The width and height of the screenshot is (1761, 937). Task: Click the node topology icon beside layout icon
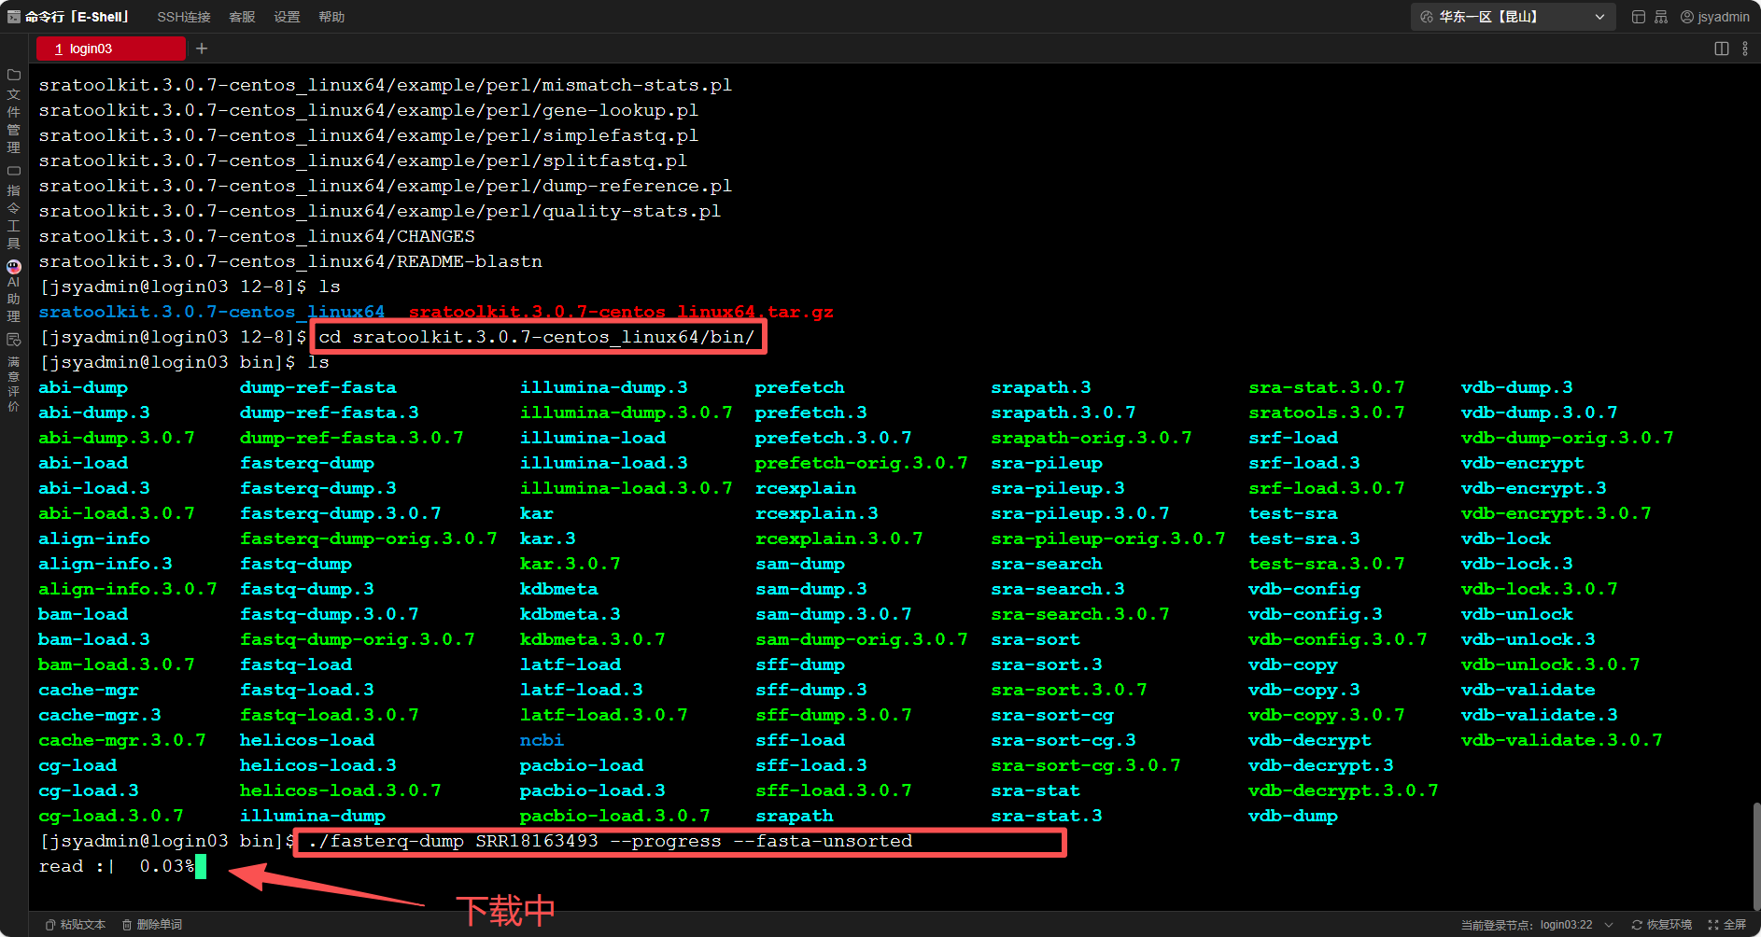[1661, 17]
